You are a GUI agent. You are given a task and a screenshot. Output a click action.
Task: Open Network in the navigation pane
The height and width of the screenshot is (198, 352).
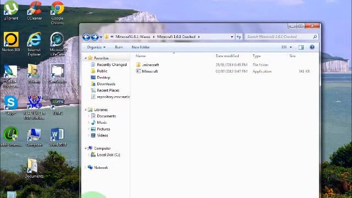(98, 167)
